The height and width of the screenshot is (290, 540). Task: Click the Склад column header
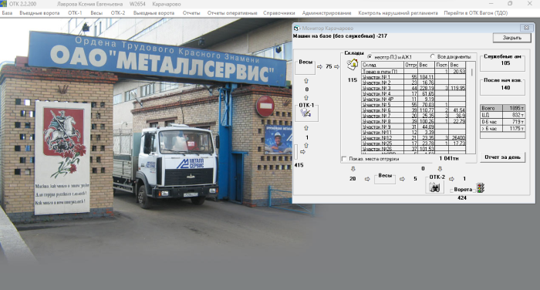(x=383, y=65)
